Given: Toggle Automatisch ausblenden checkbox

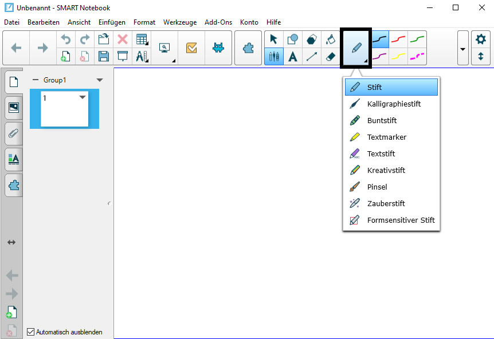Looking at the screenshot, I should [x=31, y=332].
